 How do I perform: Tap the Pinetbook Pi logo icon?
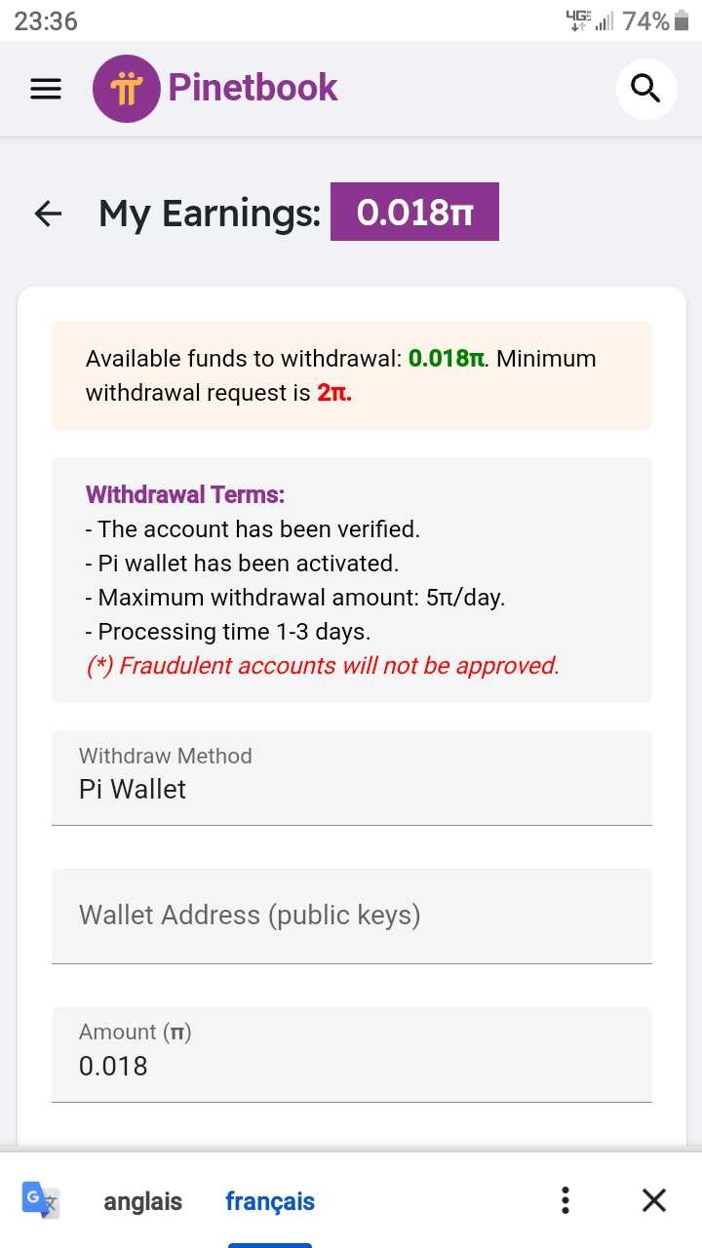click(x=126, y=89)
